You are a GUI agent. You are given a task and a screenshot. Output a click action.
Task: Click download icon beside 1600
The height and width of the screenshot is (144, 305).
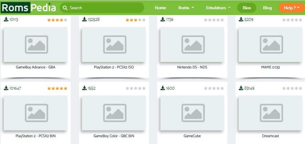[x=163, y=88]
